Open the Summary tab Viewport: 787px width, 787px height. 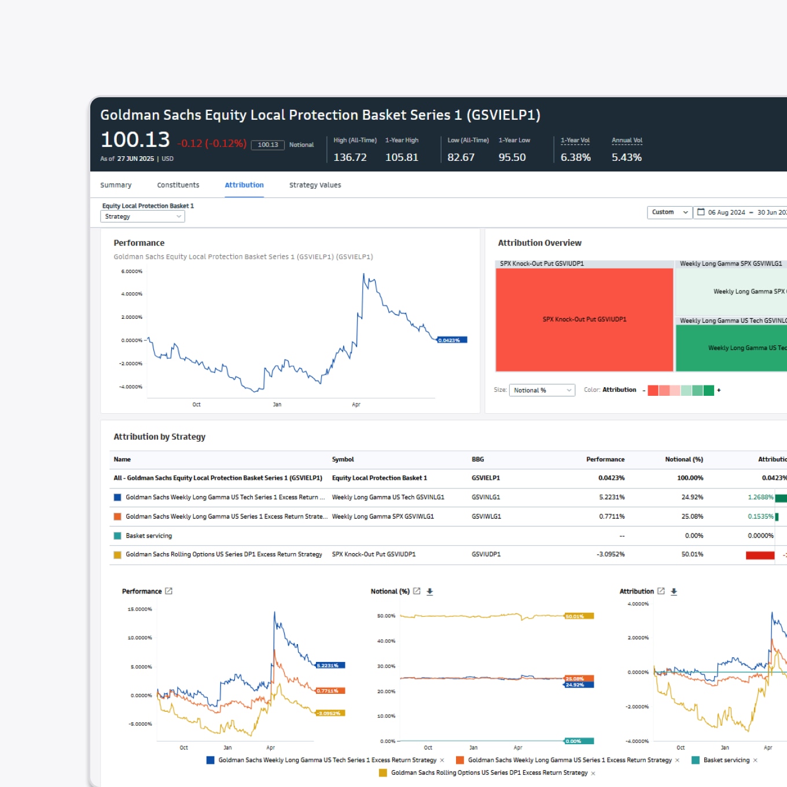point(116,185)
